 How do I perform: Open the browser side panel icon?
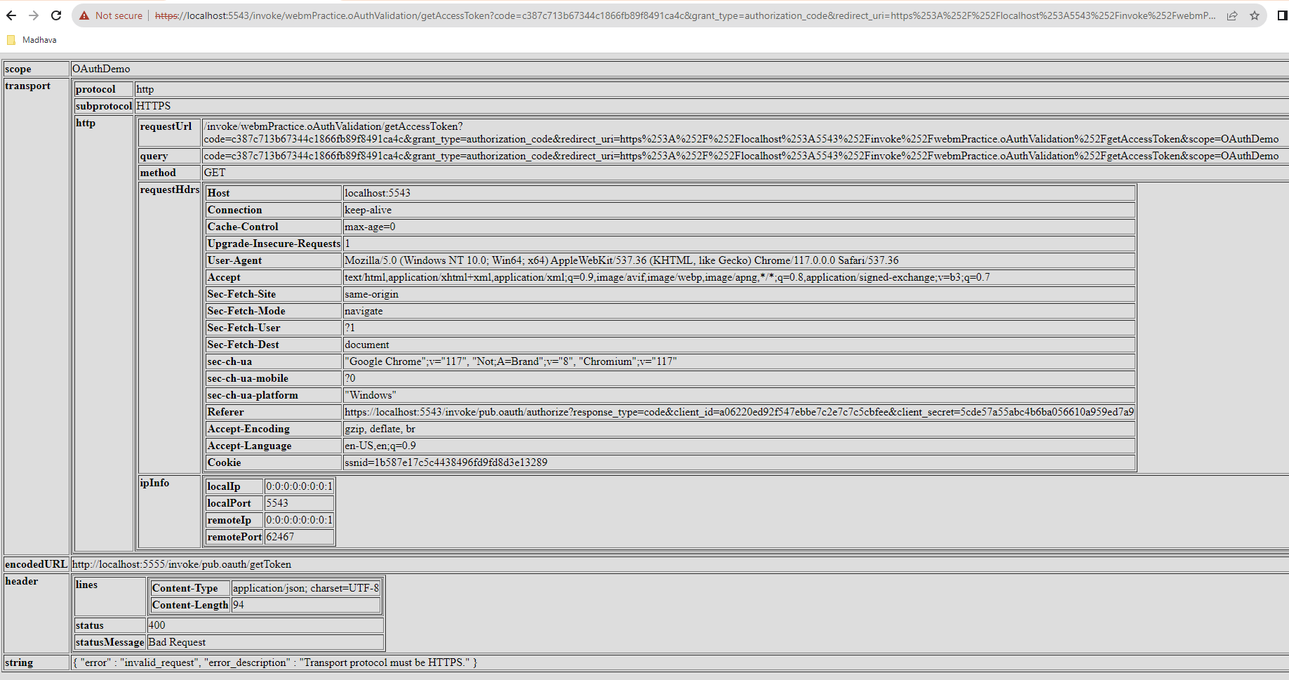pyautogui.click(x=1280, y=15)
